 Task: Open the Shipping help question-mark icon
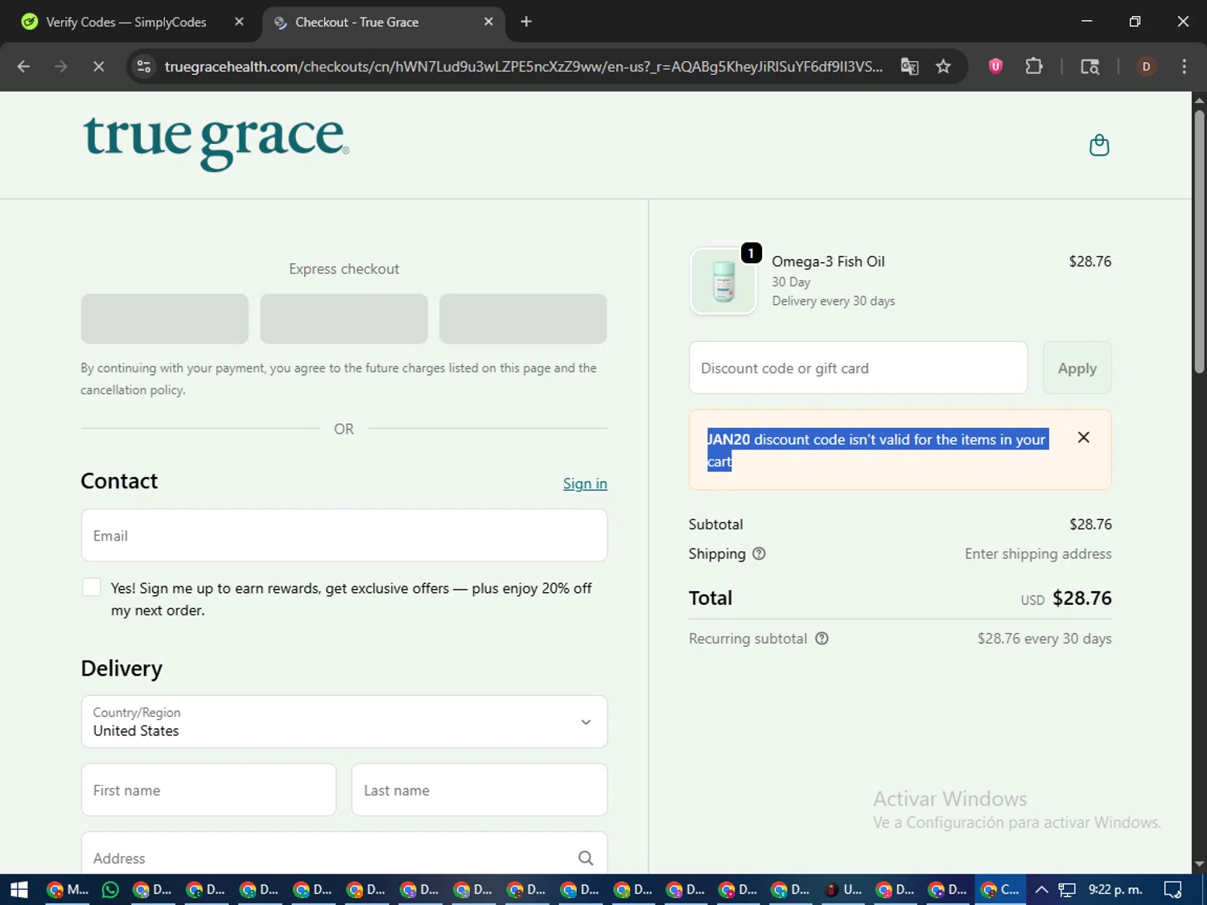click(759, 553)
